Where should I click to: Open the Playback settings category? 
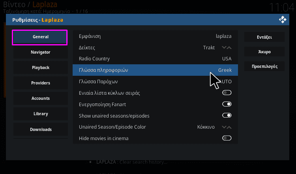40,67
